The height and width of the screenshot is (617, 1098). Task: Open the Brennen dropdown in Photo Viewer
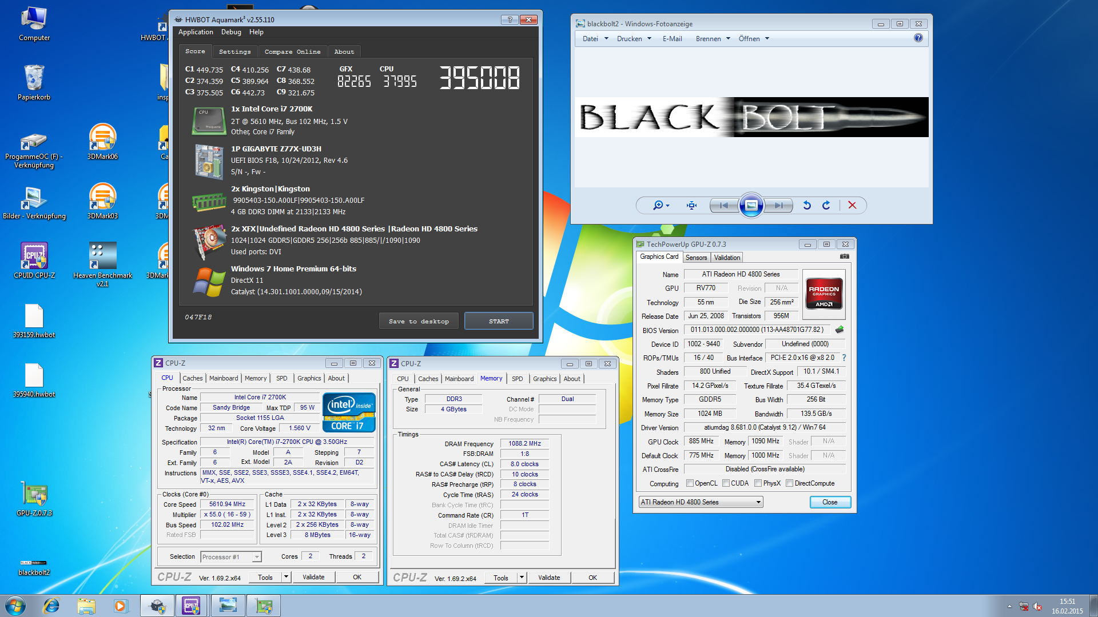coord(713,39)
